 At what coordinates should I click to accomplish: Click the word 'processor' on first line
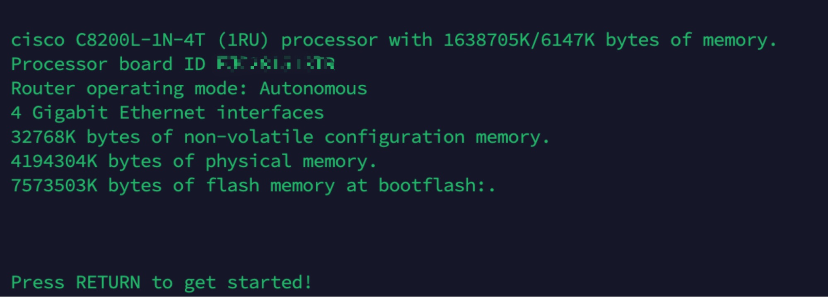pos(329,41)
